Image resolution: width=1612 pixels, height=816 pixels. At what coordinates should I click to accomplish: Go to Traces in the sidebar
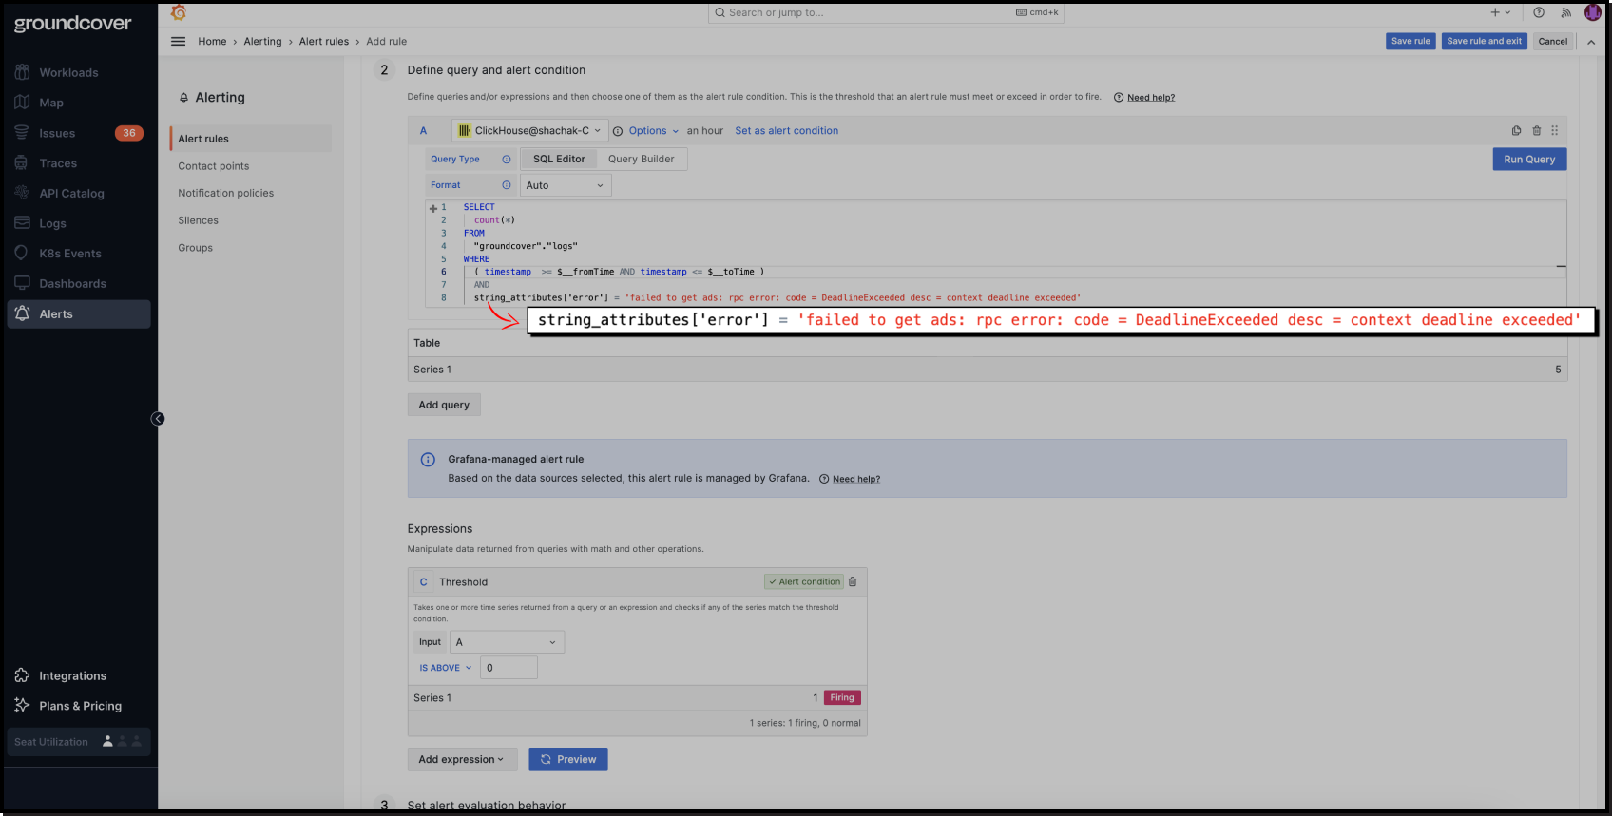(58, 163)
